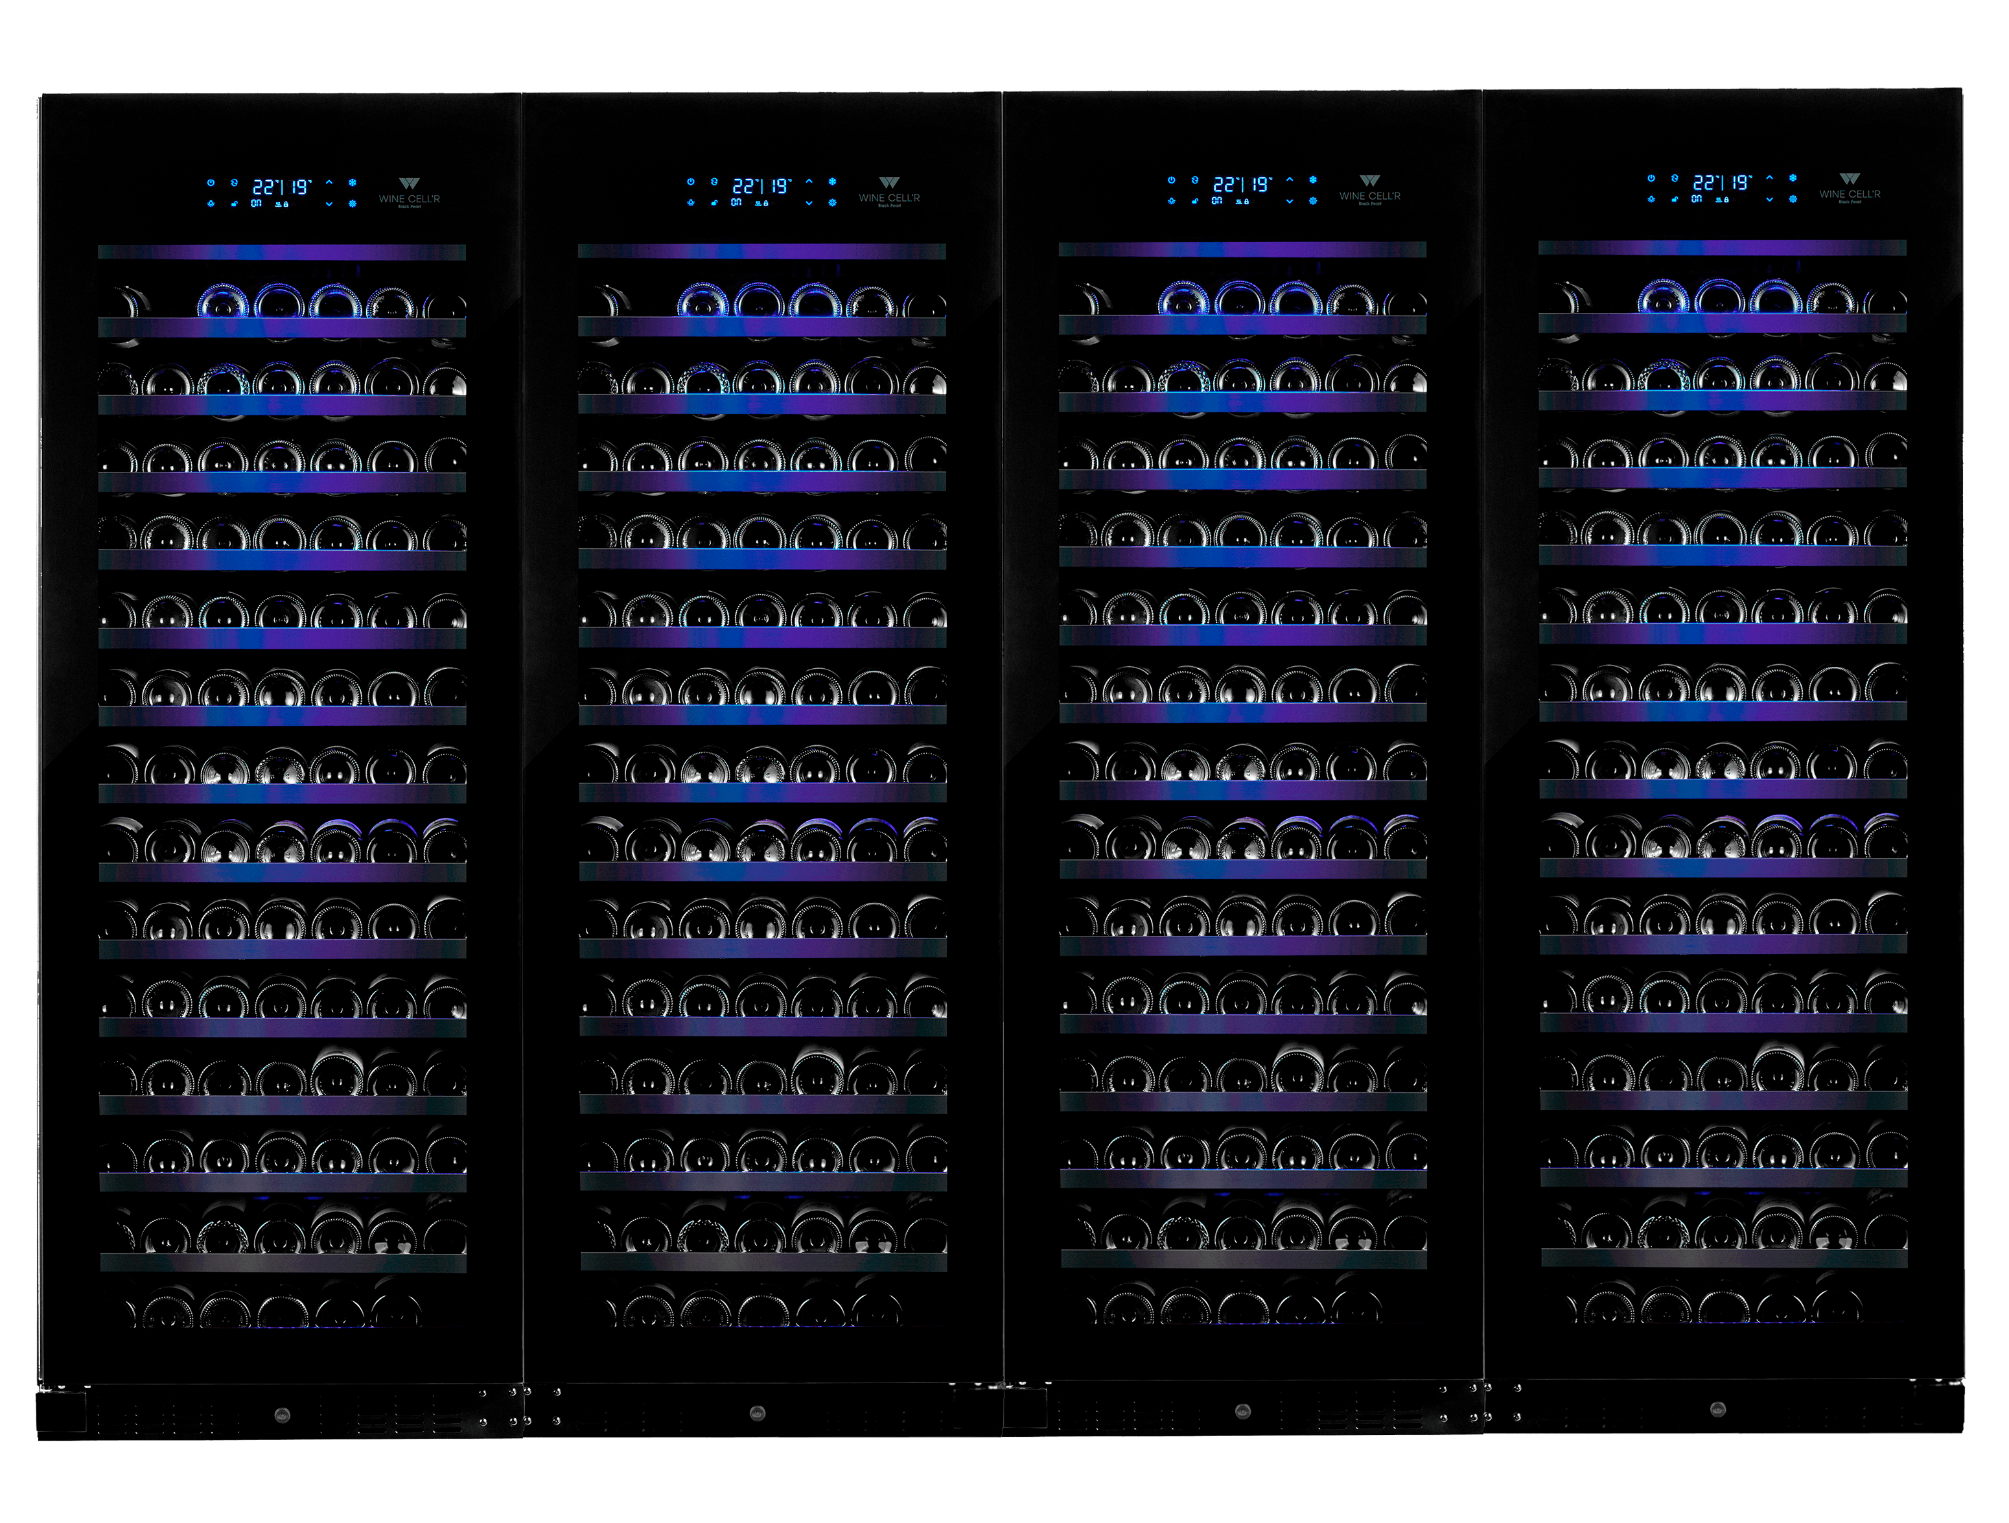Image resolution: width=2009 pixels, height=1523 pixels.
Task: Toggle unlock padlock on leftmost cabinet
Action: [235, 203]
